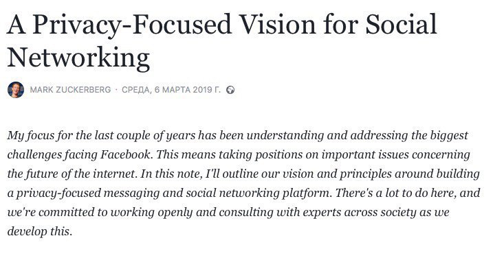Click the word Vision in the headline
The image size is (493, 260).
[277, 24]
